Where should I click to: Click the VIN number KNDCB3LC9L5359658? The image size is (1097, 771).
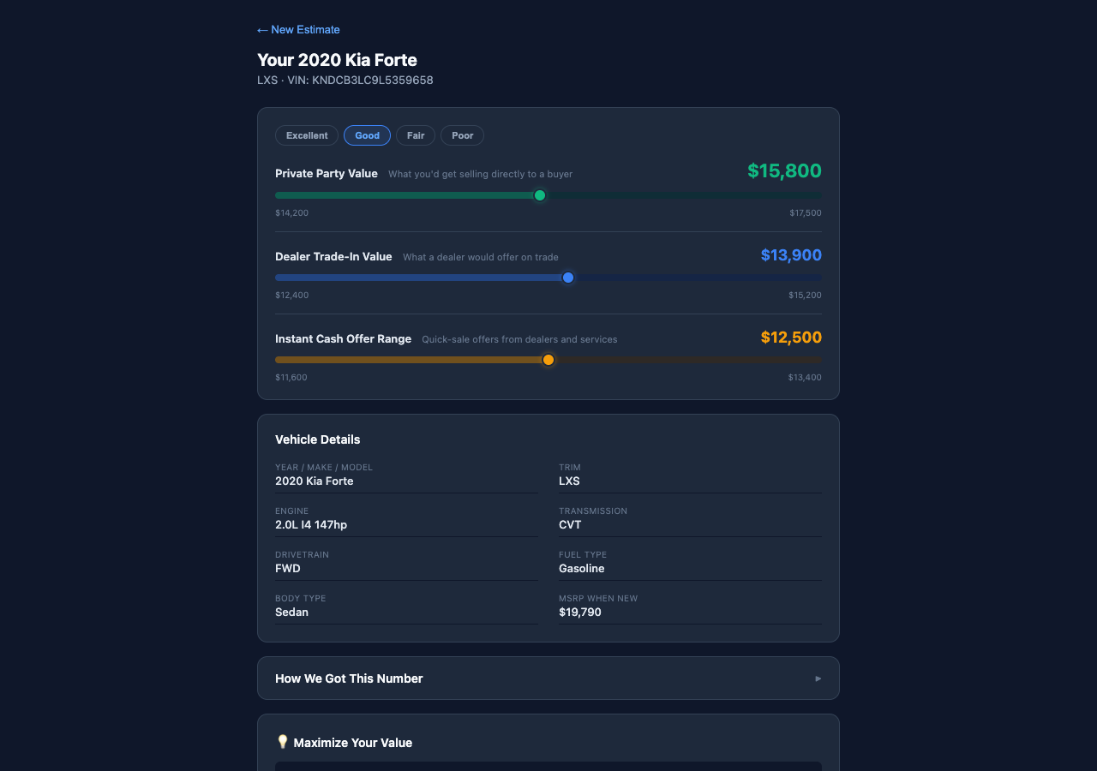tap(372, 80)
